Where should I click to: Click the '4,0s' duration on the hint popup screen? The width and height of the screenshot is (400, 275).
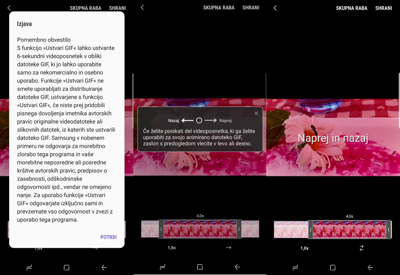(200, 216)
